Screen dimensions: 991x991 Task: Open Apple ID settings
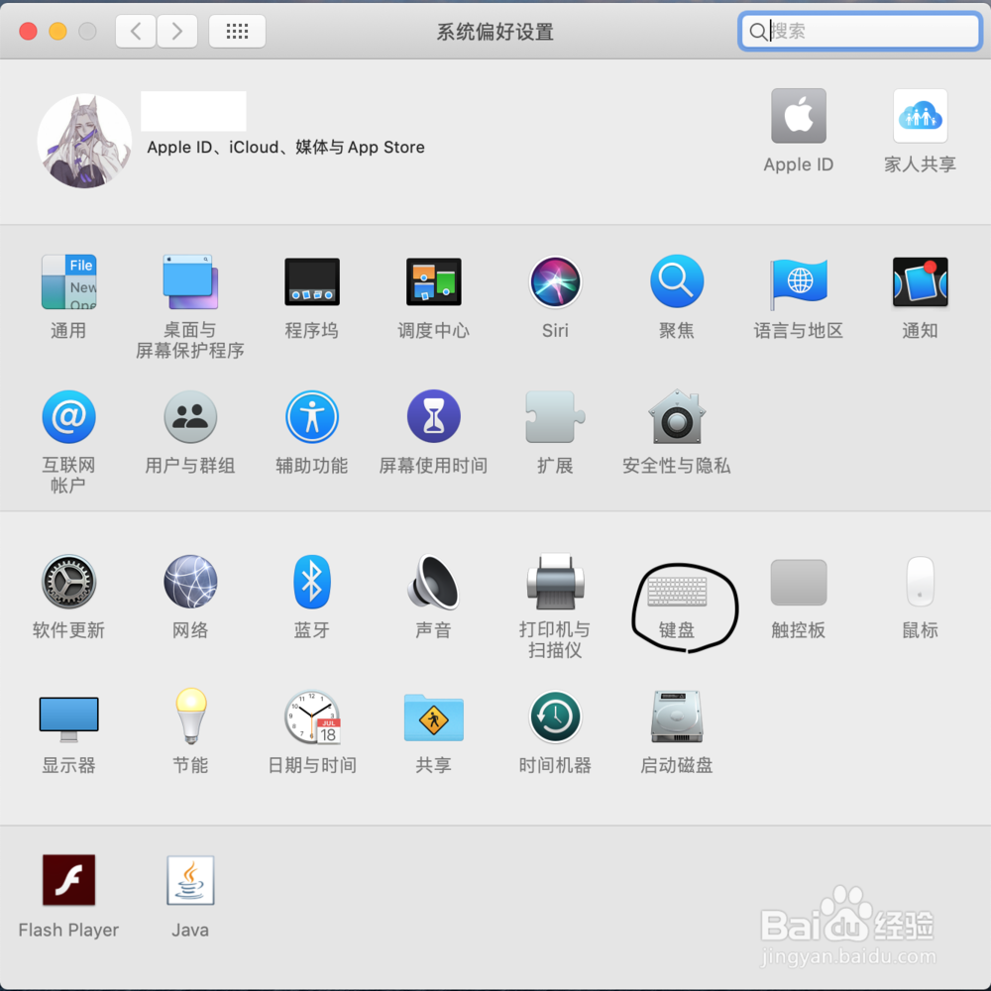(x=799, y=116)
